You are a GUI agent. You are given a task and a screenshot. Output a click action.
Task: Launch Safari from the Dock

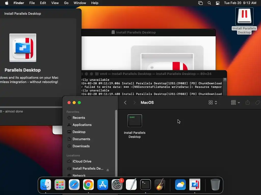[74, 185]
